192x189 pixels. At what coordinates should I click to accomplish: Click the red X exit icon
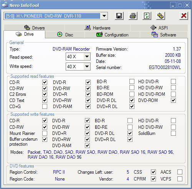tap(184, 16)
